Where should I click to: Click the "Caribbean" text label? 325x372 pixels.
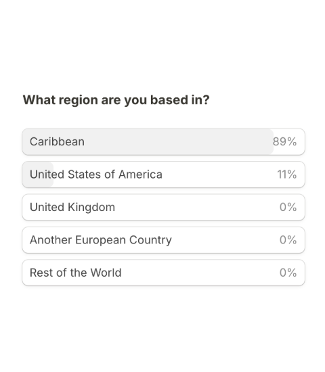[57, 141]
